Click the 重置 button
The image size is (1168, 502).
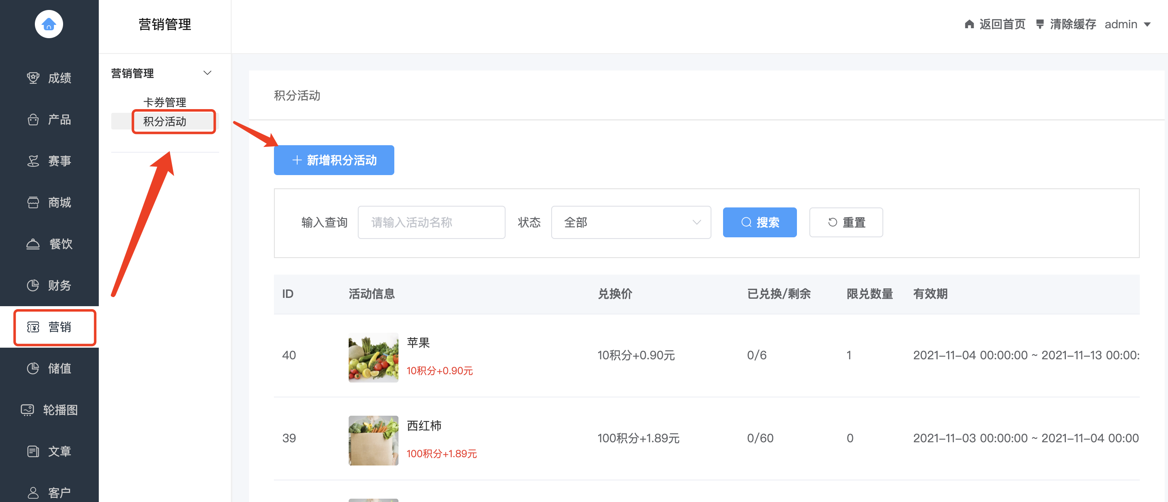click(x=845, y=222)
